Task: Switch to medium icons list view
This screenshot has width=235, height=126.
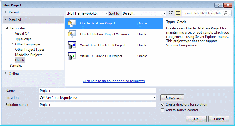Action: click(178, 13)
